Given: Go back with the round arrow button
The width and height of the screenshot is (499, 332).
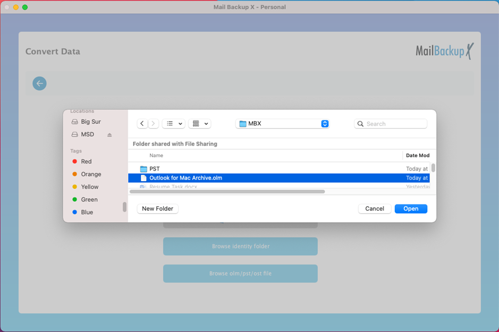Looking at the screenshot, I should (39, 83).
